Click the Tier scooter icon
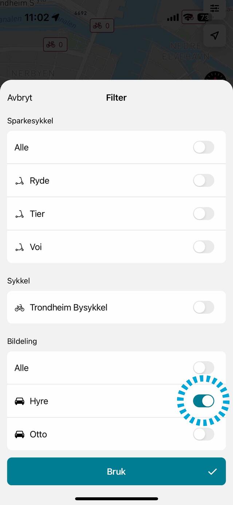 point(19,214)
